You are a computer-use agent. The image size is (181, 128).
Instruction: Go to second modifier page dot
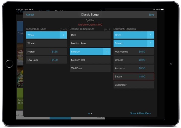tap(91, 114)
